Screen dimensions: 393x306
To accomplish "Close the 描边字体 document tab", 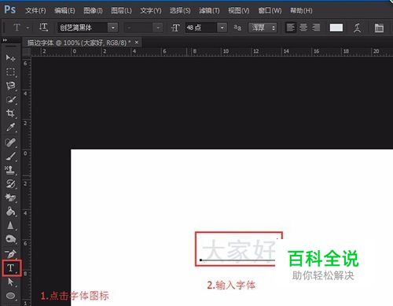I will click(137, 42).
